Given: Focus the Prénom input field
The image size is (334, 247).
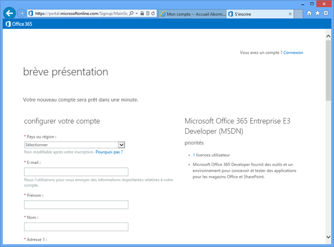Looking at the screenshot, I should tap(76, 205).
